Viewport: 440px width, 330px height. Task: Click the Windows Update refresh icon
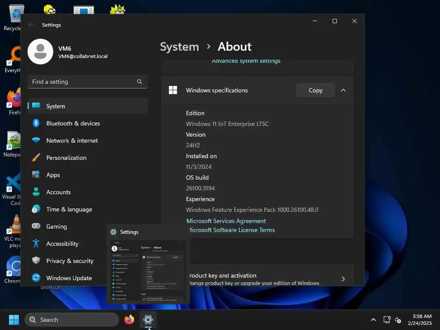click(x=36, y=278)
